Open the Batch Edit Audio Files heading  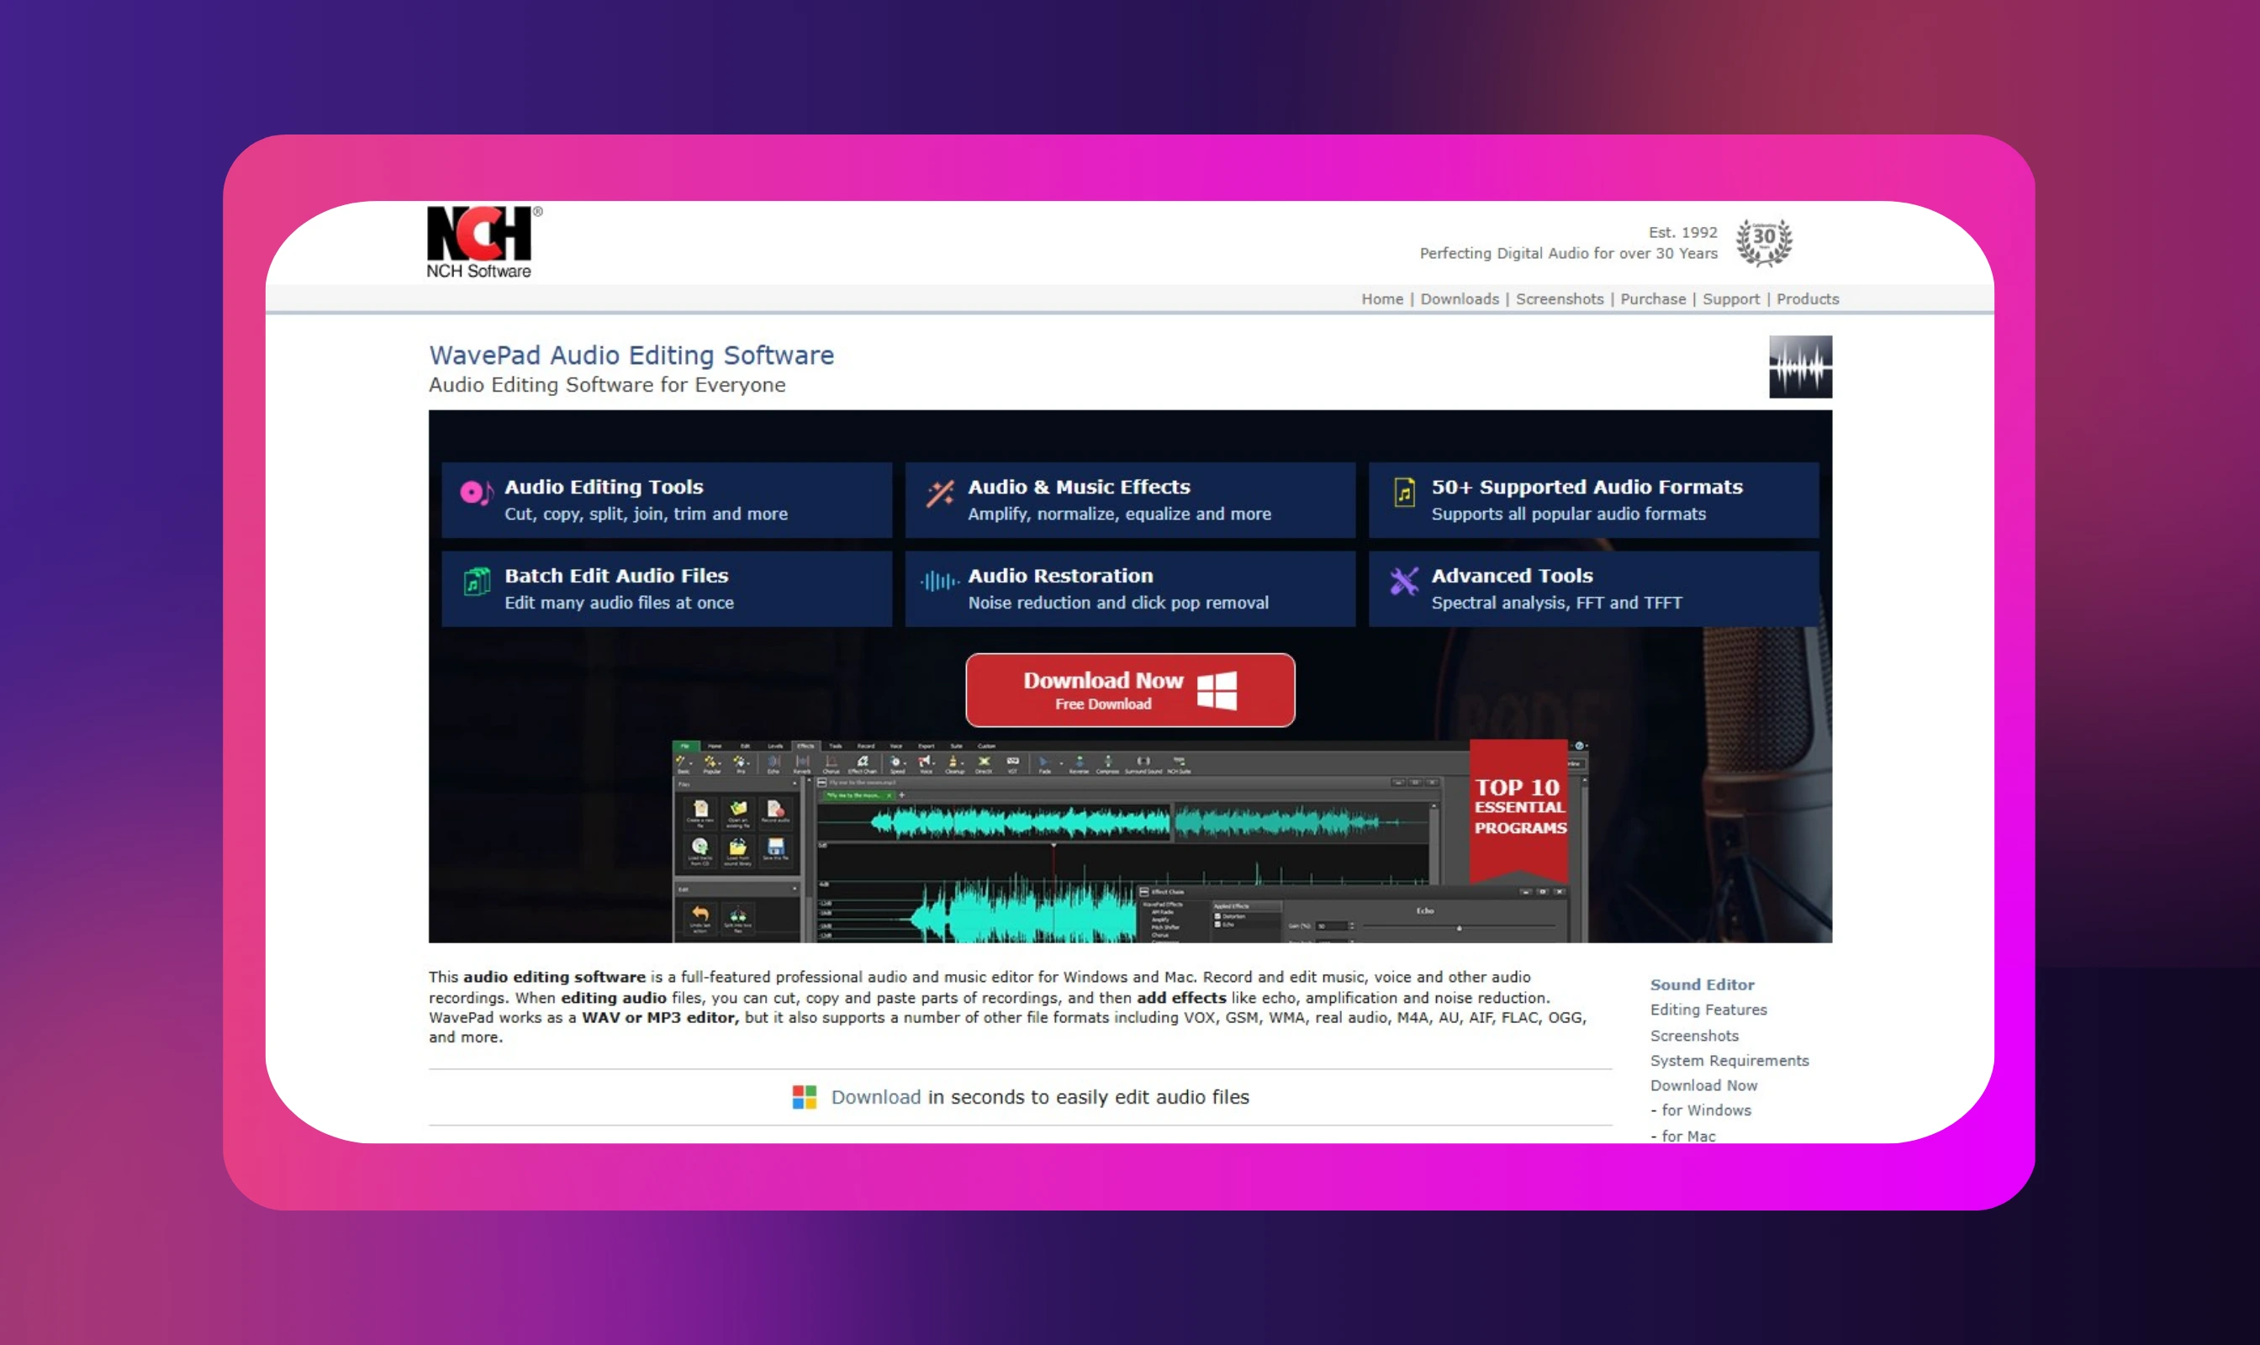[616, 576]
